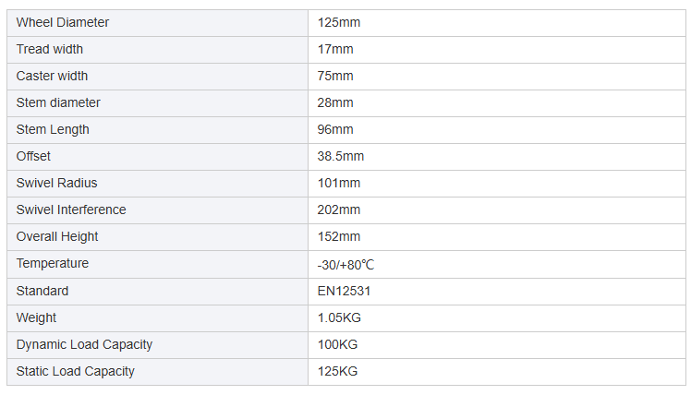Click the Wheel Diameter label cell
Screen dimensions: 691x395
point(62,22)
